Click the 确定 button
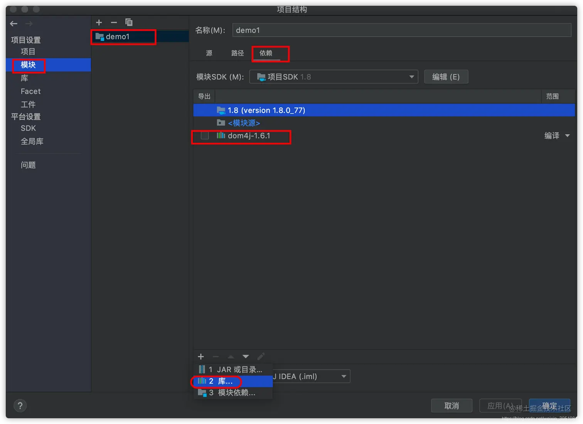Image resolution: width=583 pixels, height=424 pixels. tap(549, 406)
